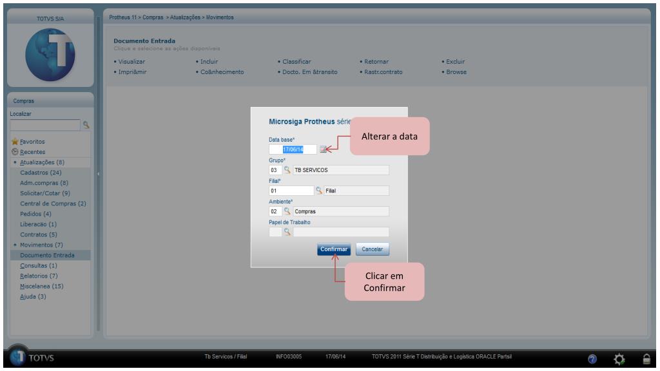Open the Filial lookup magnifier

pyautogui.click(x=319, y=191)
